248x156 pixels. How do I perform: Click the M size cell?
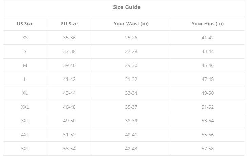pyautogui.click(x=25, y=65)
